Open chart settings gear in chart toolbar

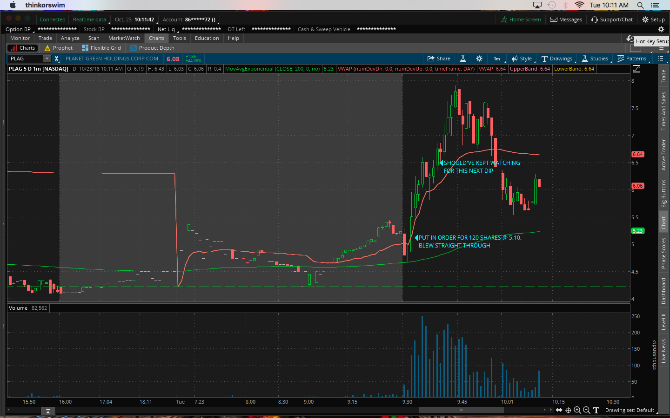point(479,59)
